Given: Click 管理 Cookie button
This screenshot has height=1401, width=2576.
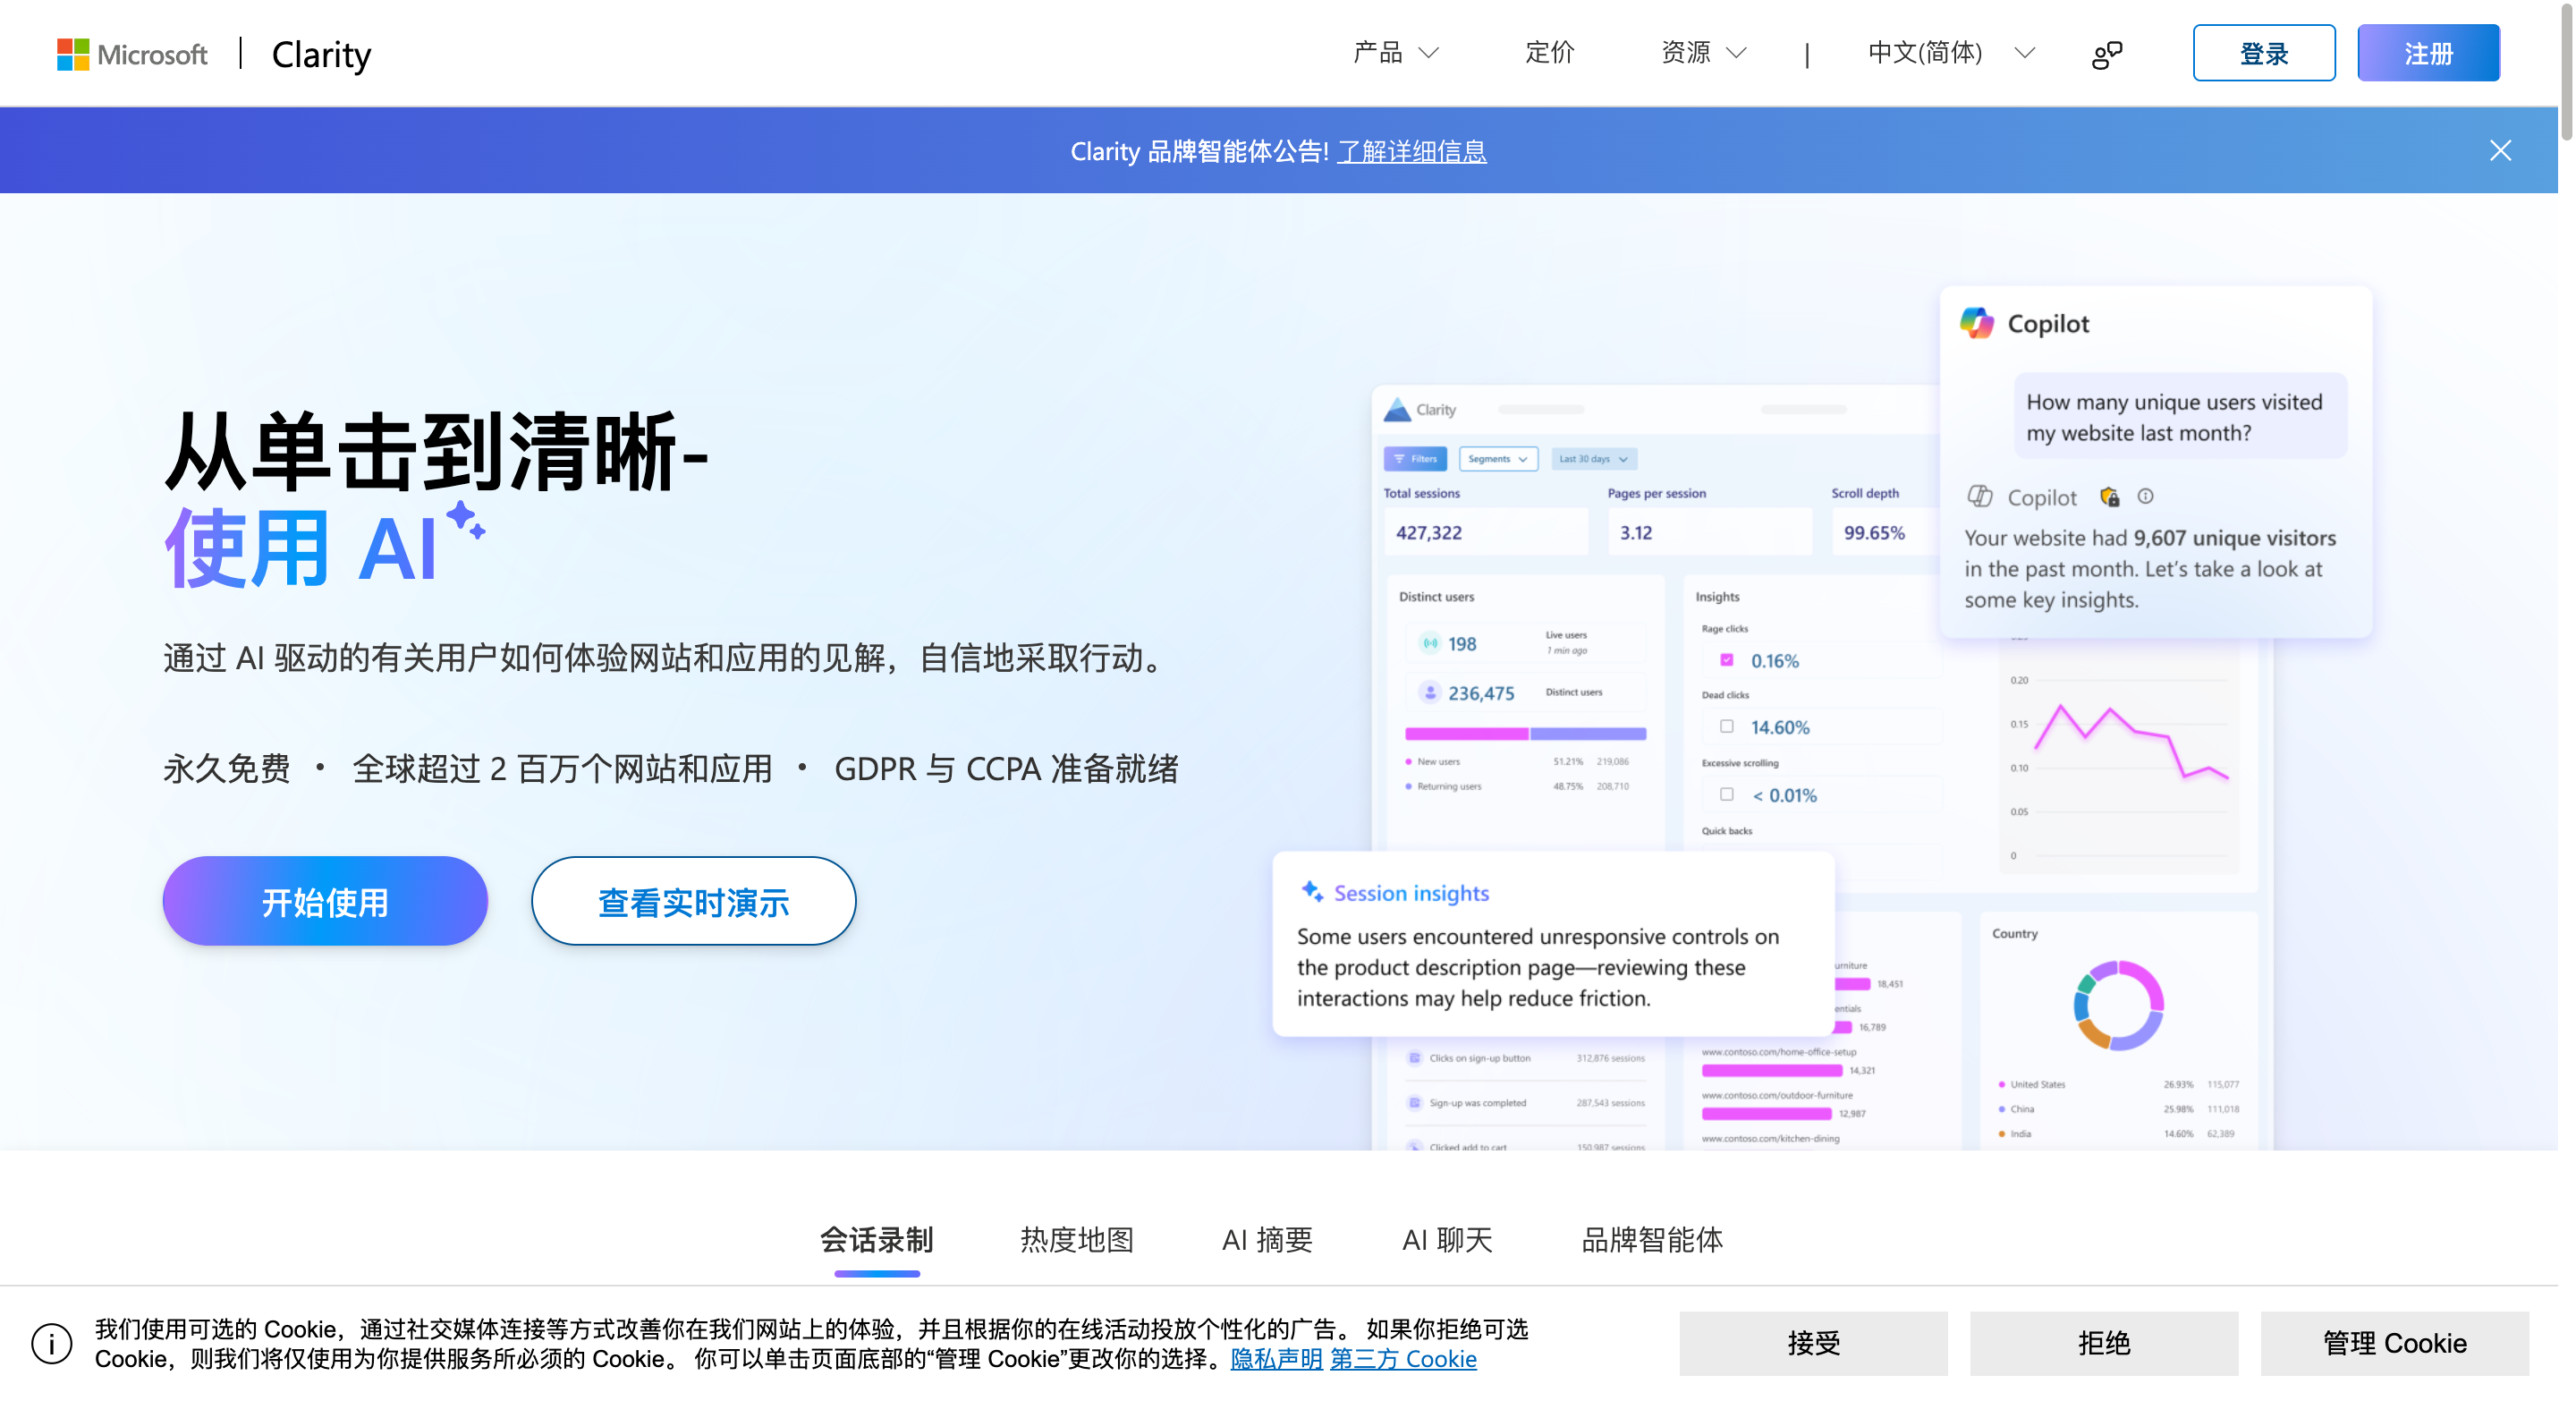Looking at the screenshot, I should click(x=2394, y=1343).
